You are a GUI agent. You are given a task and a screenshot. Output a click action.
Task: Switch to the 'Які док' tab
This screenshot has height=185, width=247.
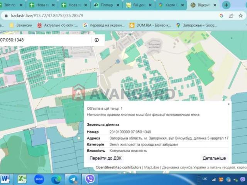pyautogui.click(x=137, y=5)
